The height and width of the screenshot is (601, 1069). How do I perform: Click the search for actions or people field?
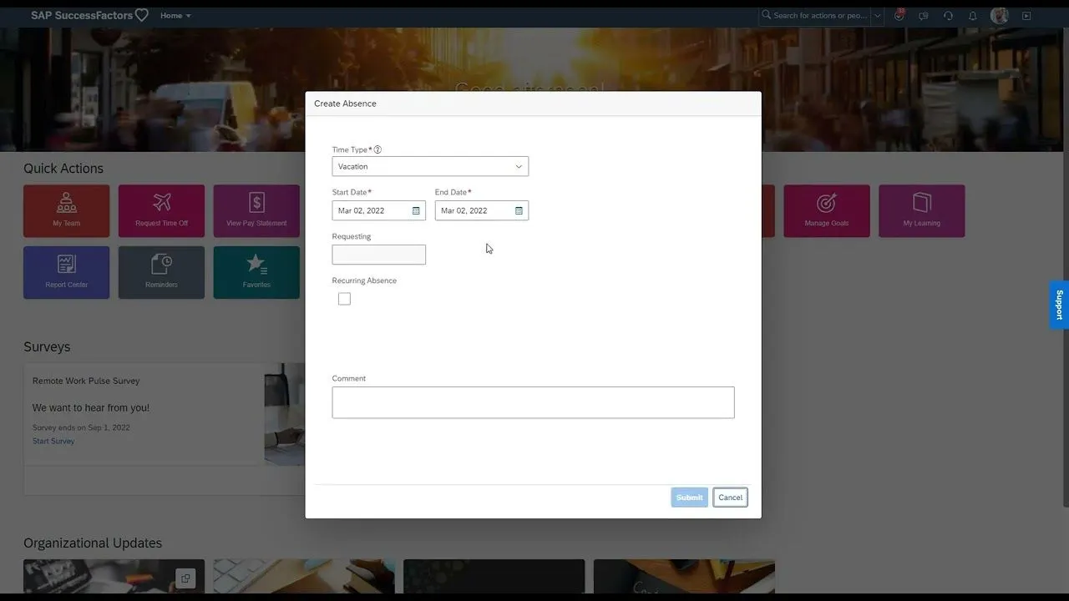coord(818,16)
